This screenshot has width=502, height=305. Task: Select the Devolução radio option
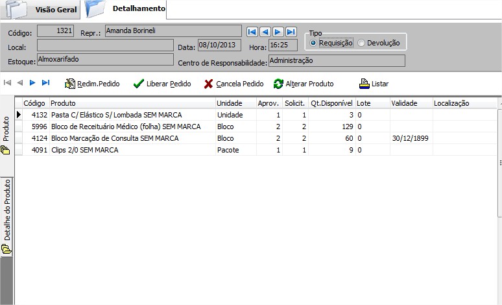tap(362, 43)
